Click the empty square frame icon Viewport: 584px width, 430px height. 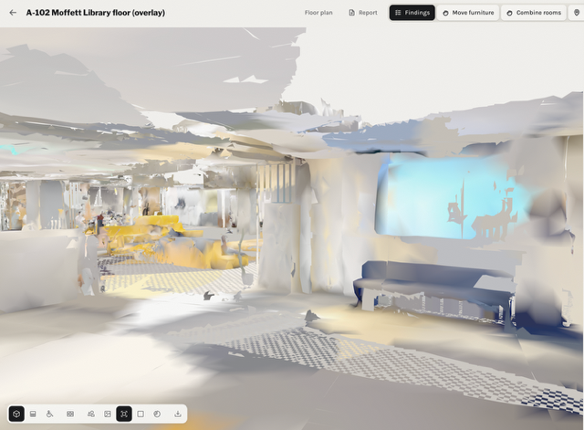[141, 414]
